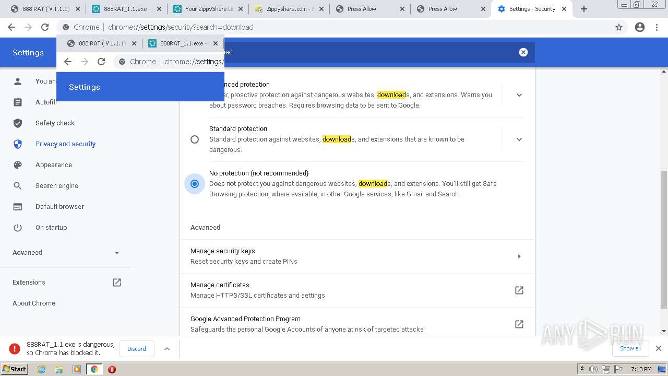Image resolution: width=668 pixels, height=376 pixels.
Task: Go back with the browser back arrow
Action: click(x=11, y=27)
